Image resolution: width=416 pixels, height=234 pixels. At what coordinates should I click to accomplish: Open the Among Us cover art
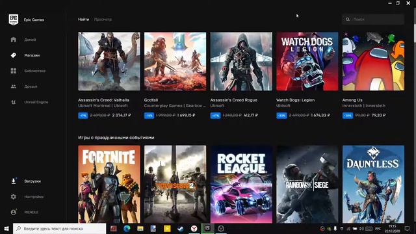pos(373,62)
